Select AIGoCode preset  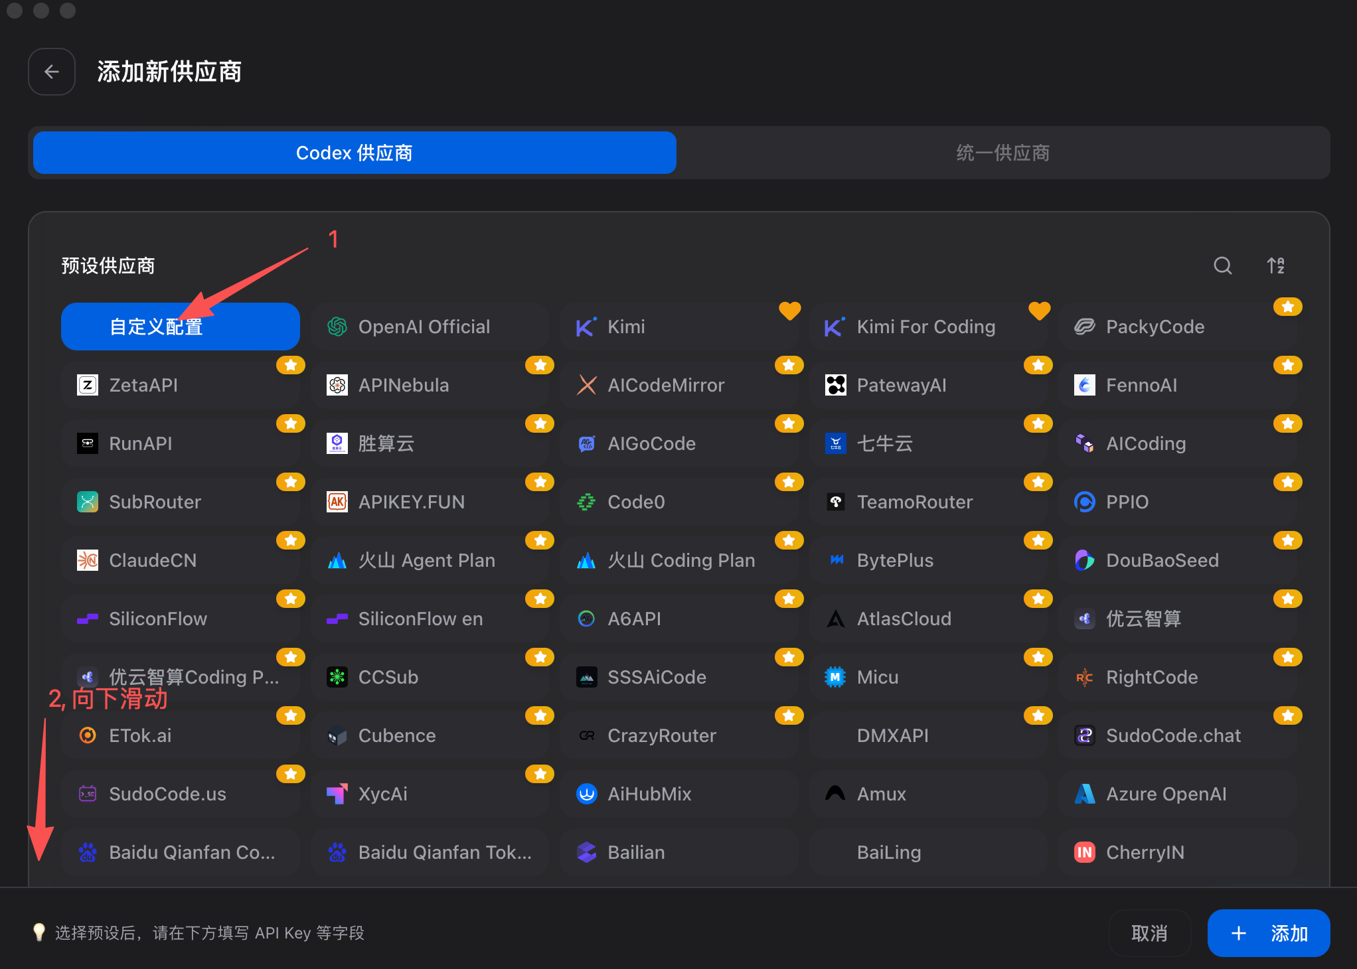tap(679, 443)
